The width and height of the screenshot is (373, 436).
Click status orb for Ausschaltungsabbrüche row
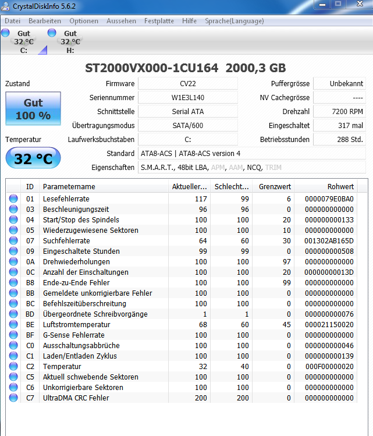pos(13,345)
